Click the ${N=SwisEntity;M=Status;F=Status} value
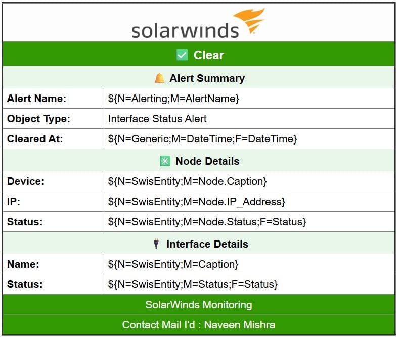This screenshot has height=337, width=399. tap(193, 284)
